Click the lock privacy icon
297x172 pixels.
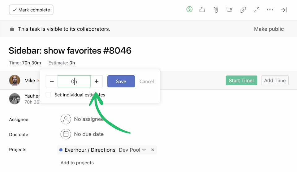click(12, 29)
